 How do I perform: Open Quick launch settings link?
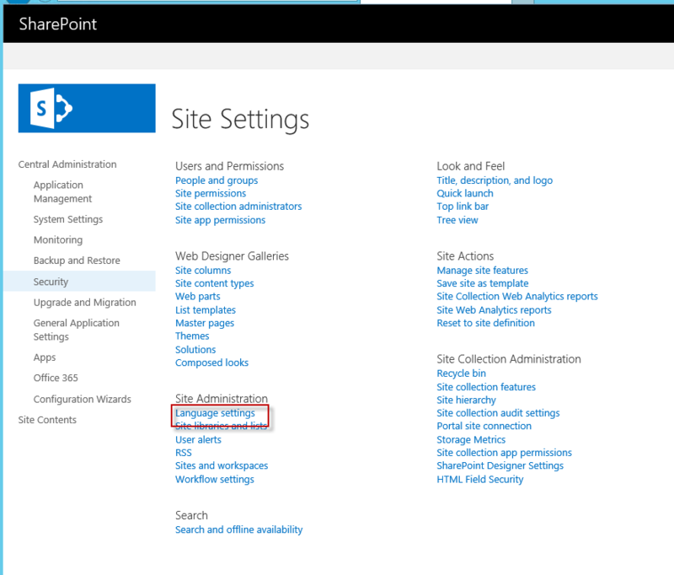click(x=465, y=194)
